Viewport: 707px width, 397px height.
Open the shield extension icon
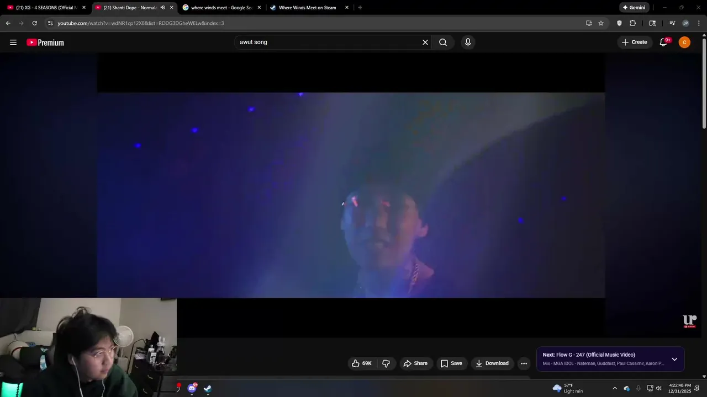click(x=619, y=23)
